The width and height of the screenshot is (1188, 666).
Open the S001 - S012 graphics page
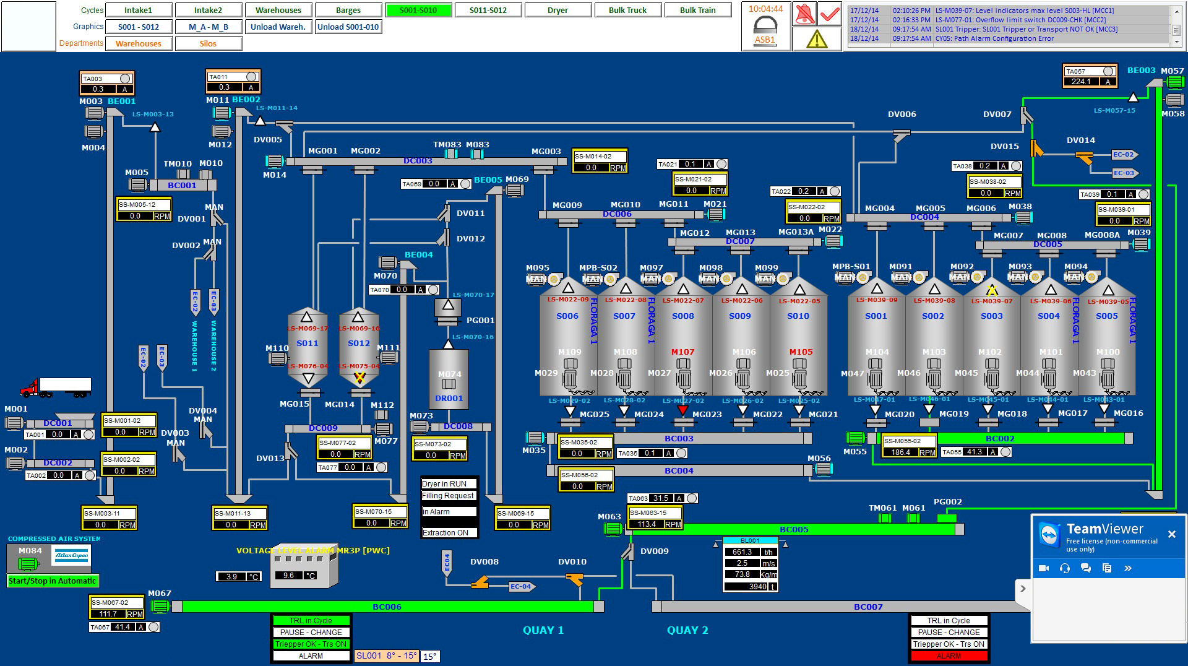(x=139, y=27)
